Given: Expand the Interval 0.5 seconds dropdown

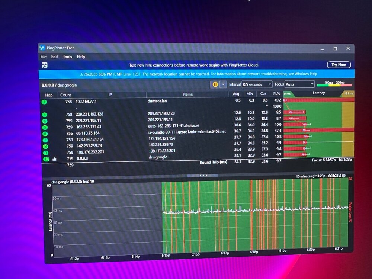Looking at the screenshot, I should [257, 84].
